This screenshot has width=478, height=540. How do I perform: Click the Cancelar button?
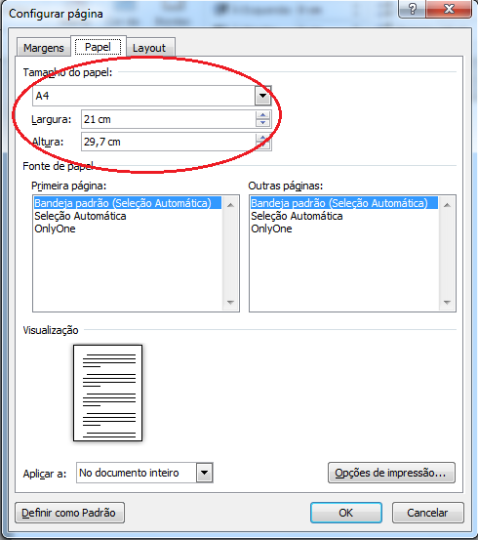(x=427, y=513)
